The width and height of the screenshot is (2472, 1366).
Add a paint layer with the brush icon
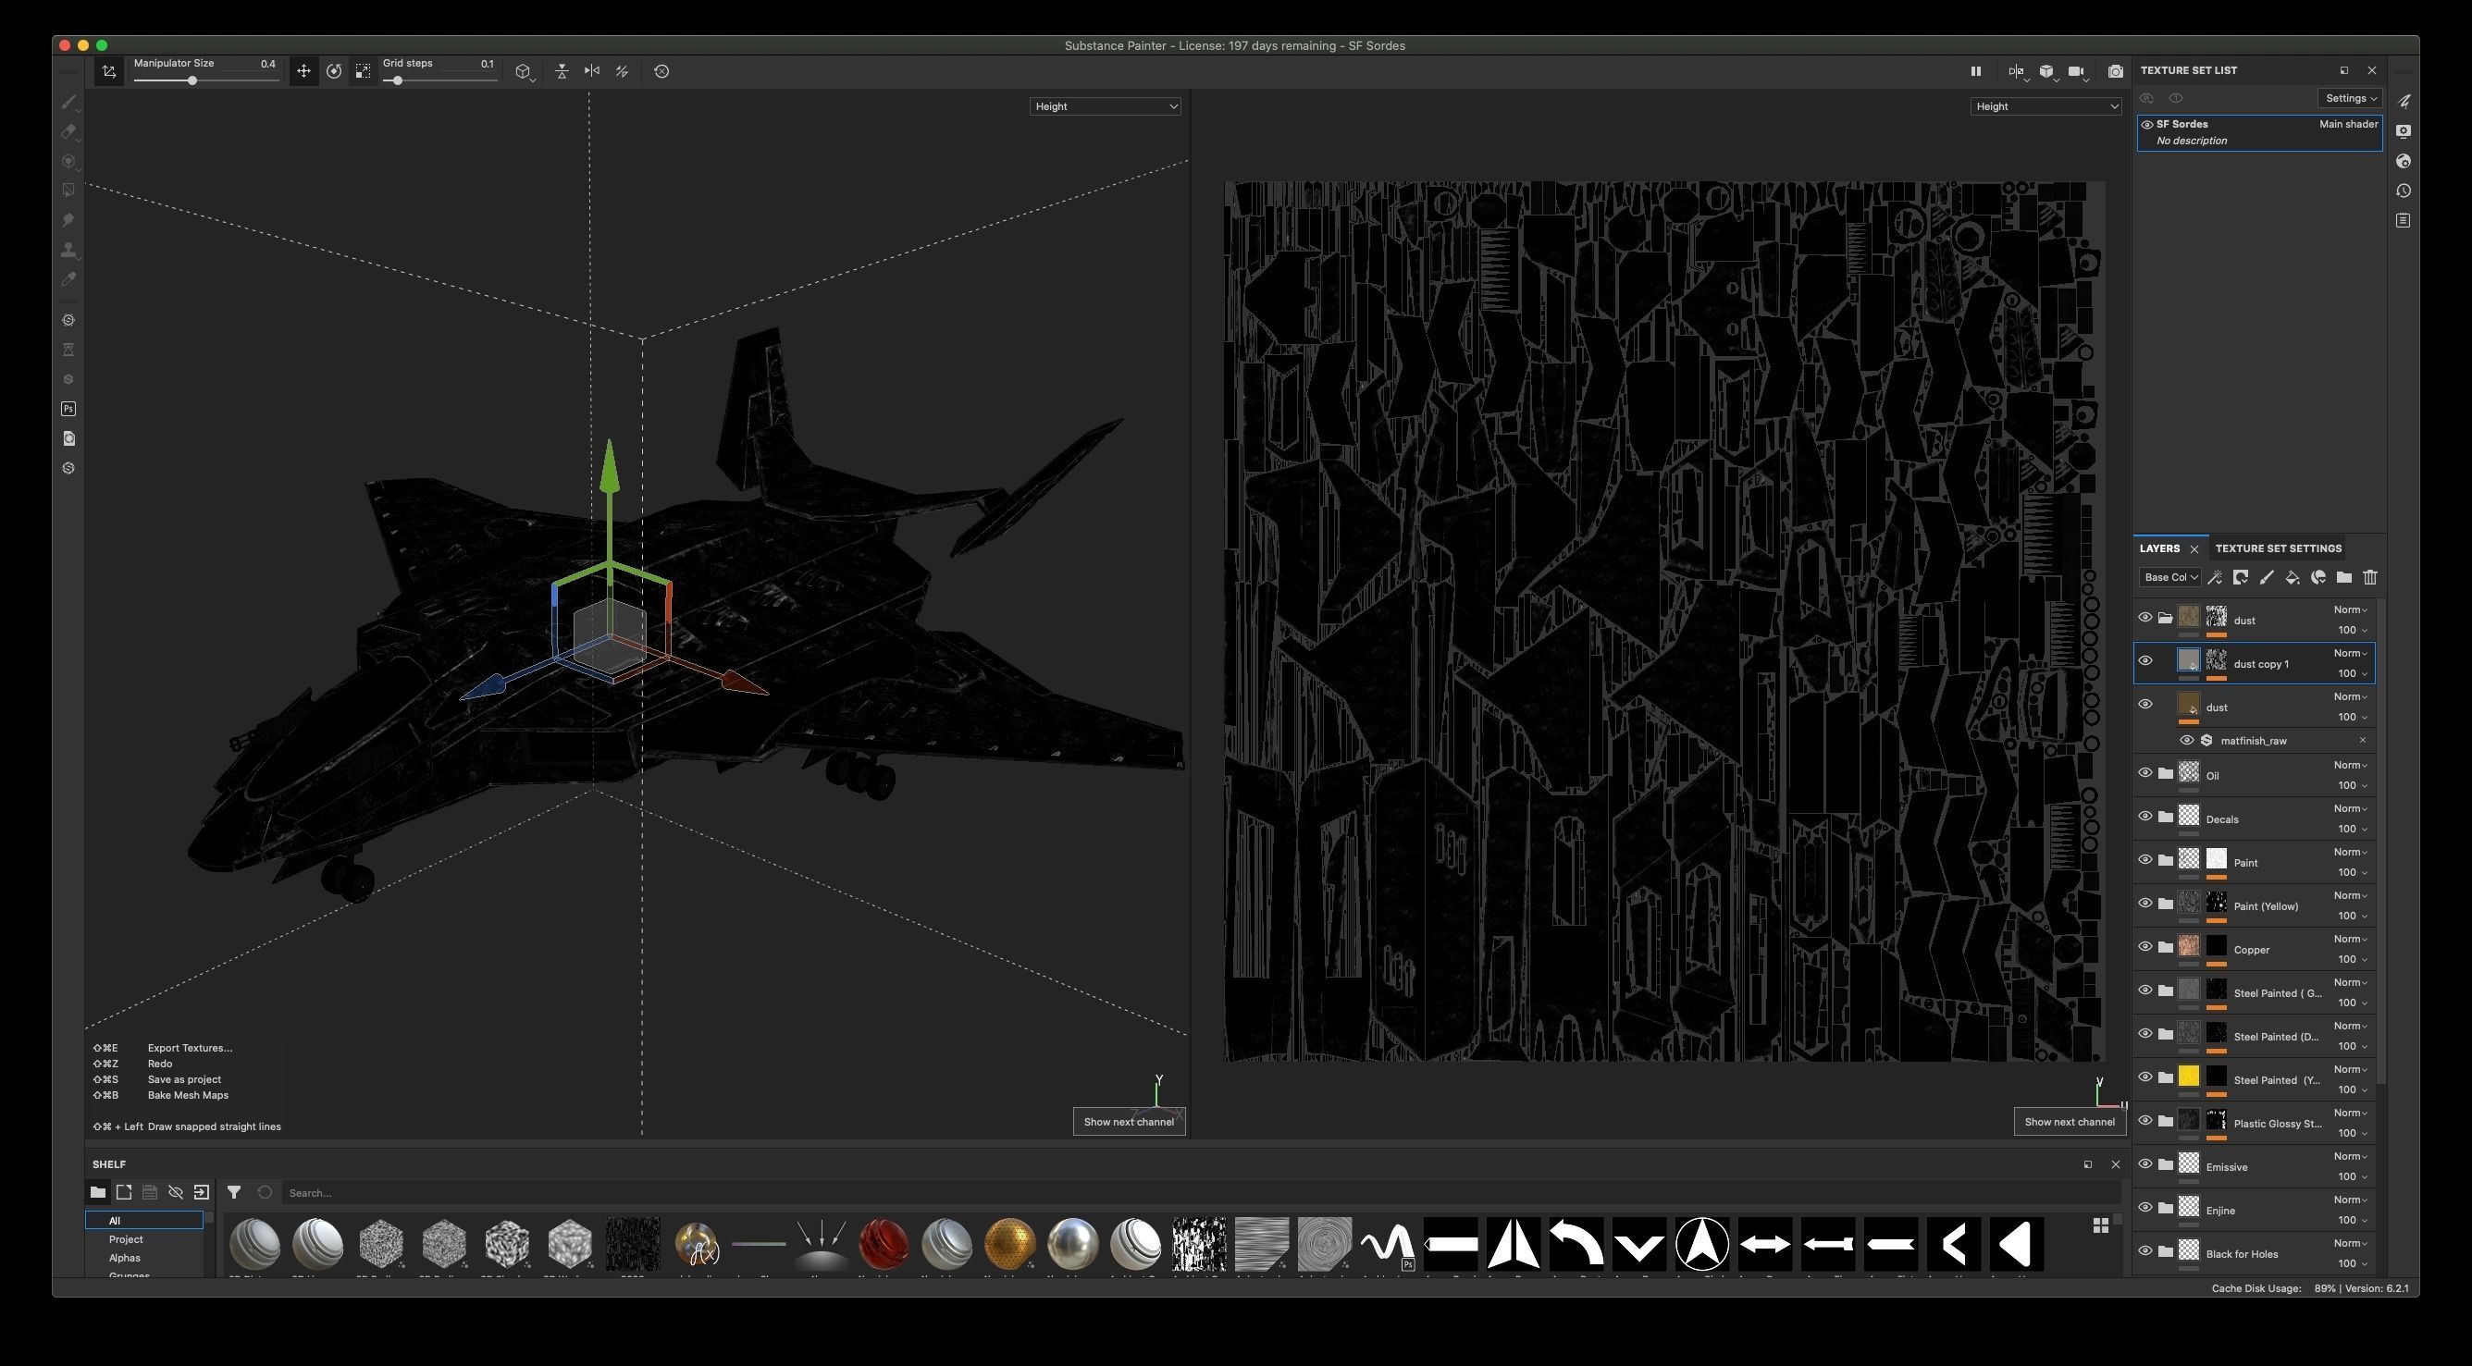[2267, 577]
